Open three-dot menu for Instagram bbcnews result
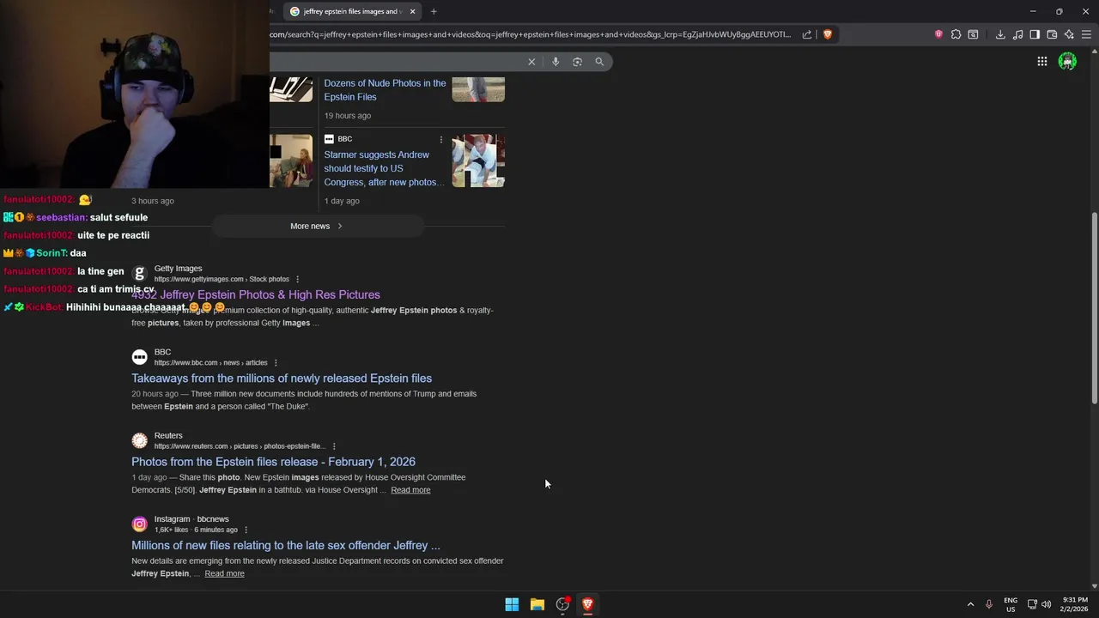 tap(246, 530)
